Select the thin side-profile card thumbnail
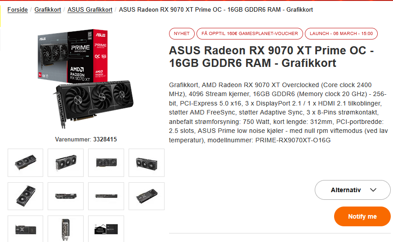The width and height of the screenshot is (393, 242). (106, 196)
